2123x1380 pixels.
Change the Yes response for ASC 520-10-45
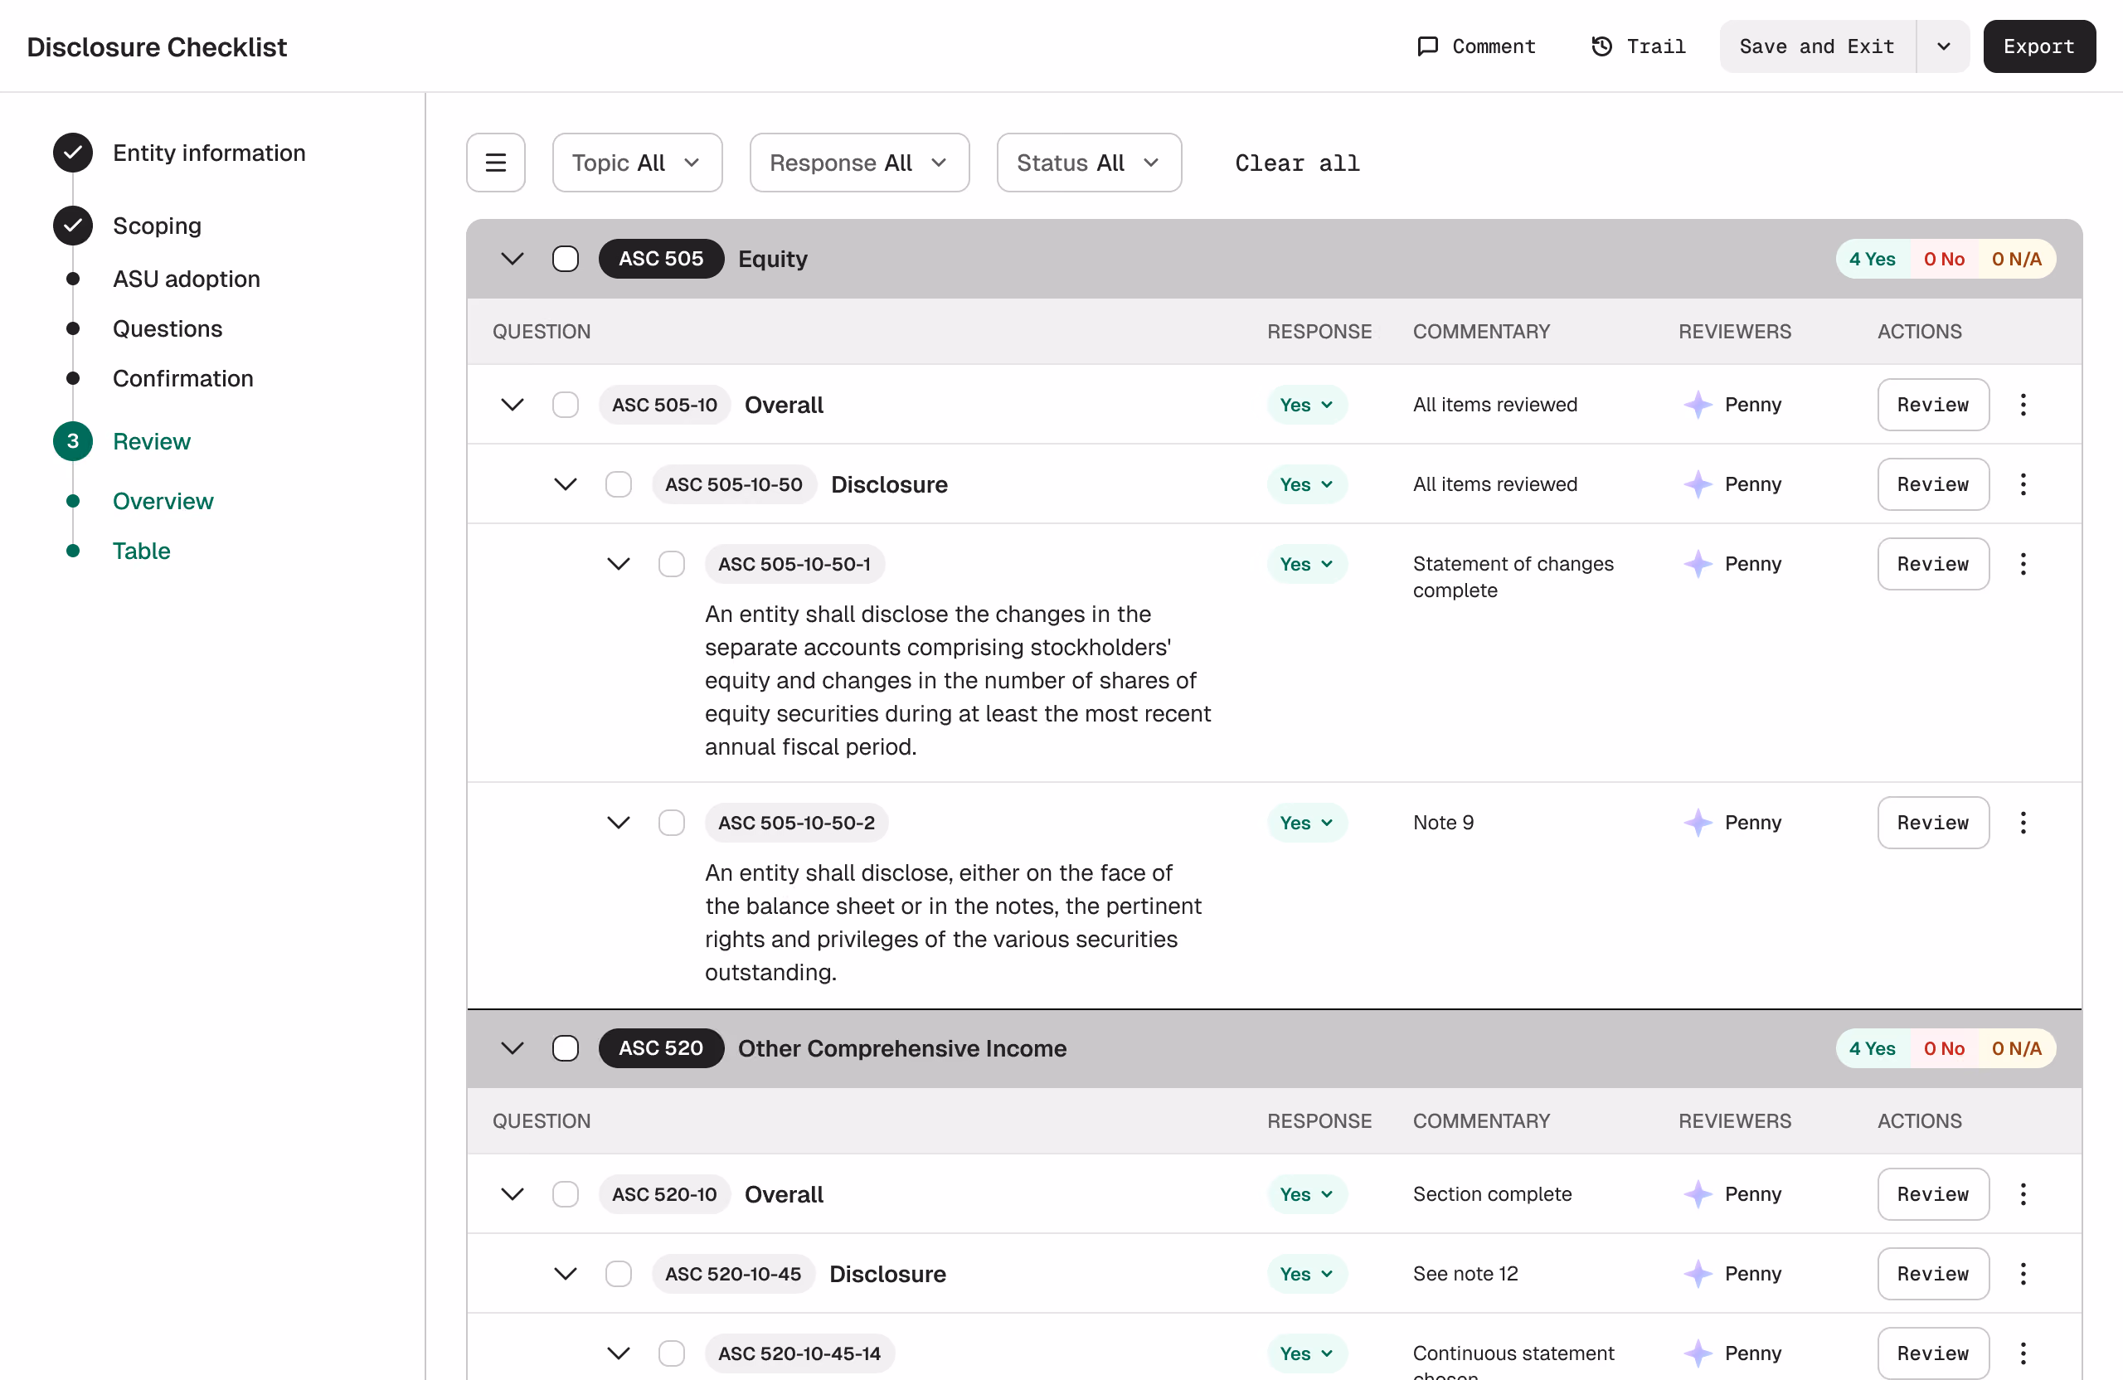1307,1274
